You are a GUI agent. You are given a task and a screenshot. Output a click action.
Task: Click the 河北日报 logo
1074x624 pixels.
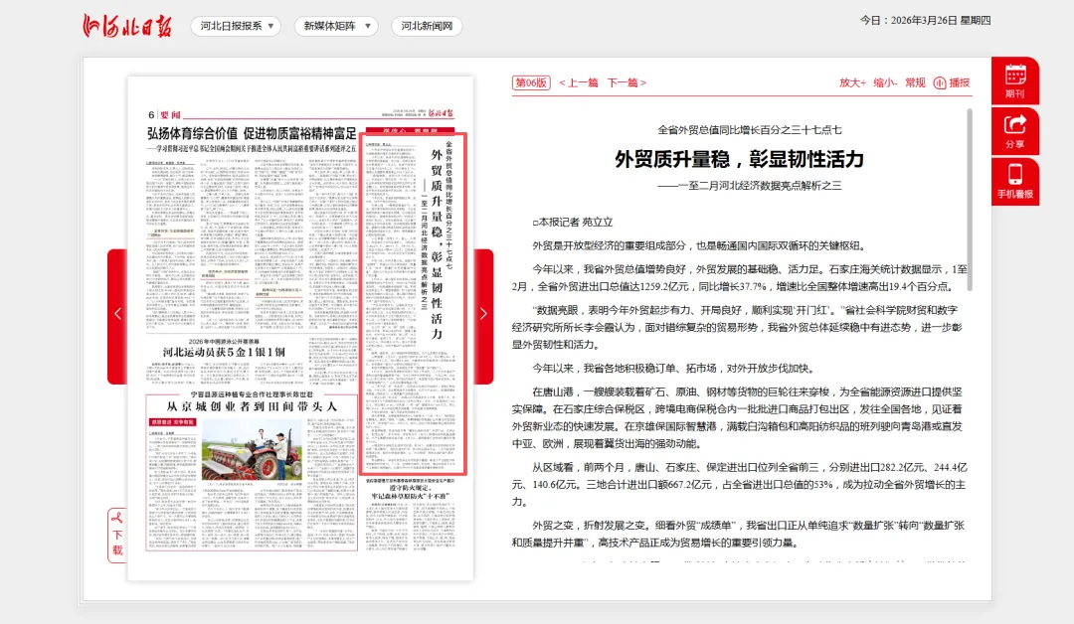[x=126, y=26]
